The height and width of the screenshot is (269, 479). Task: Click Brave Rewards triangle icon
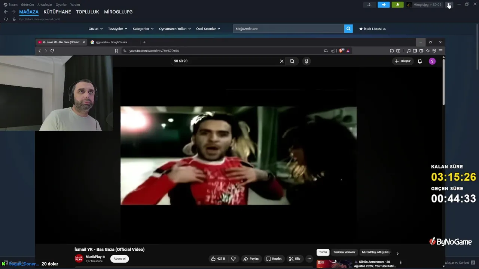(x=348, y=51)
